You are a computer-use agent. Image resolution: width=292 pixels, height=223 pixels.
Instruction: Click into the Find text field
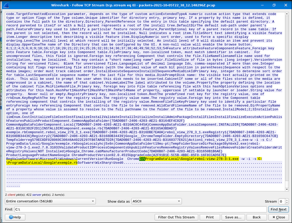pos(140,209)
